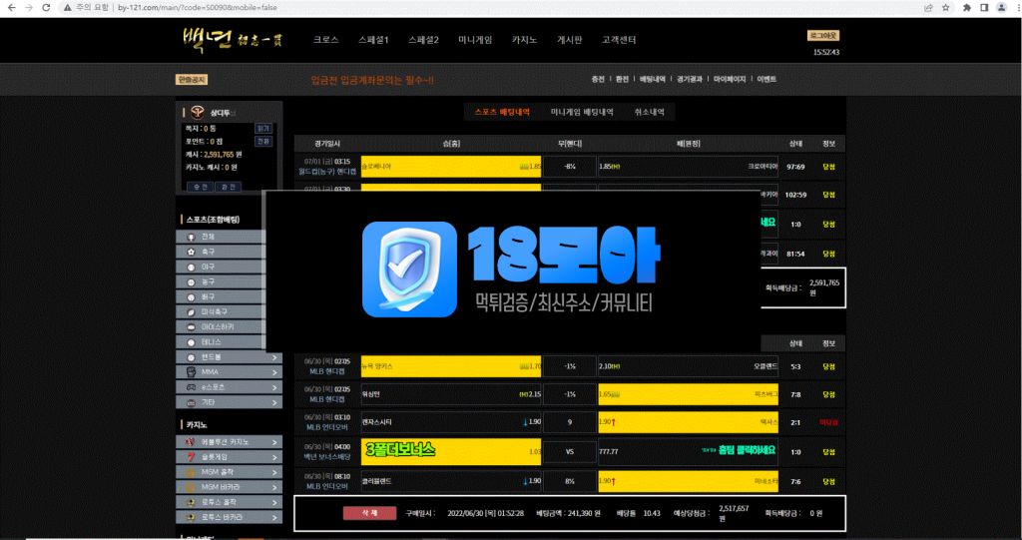Open the 경기결과 link

[x=689, y=79]
